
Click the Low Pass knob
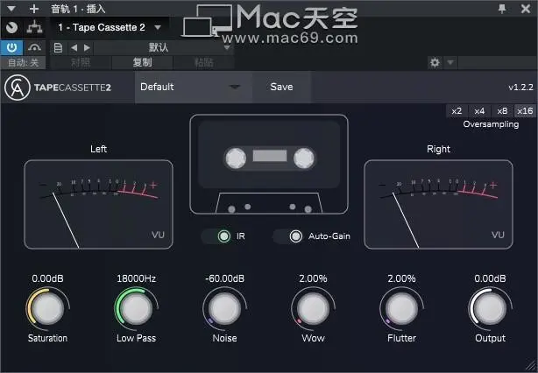(x=136, y=308)
